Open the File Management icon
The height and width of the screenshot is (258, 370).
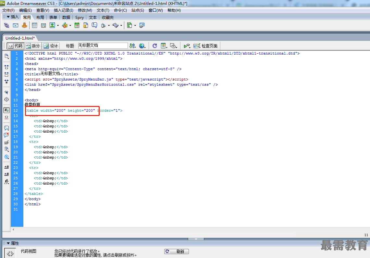(132, 45)
